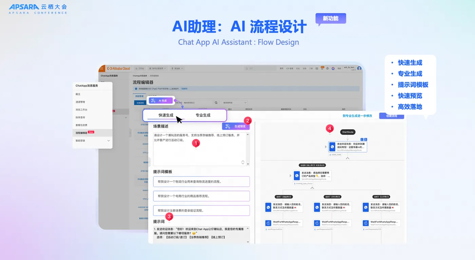Expand the 智能营销 sidebar section
This screenshot has height=260, width=475.
click(109, 140)
